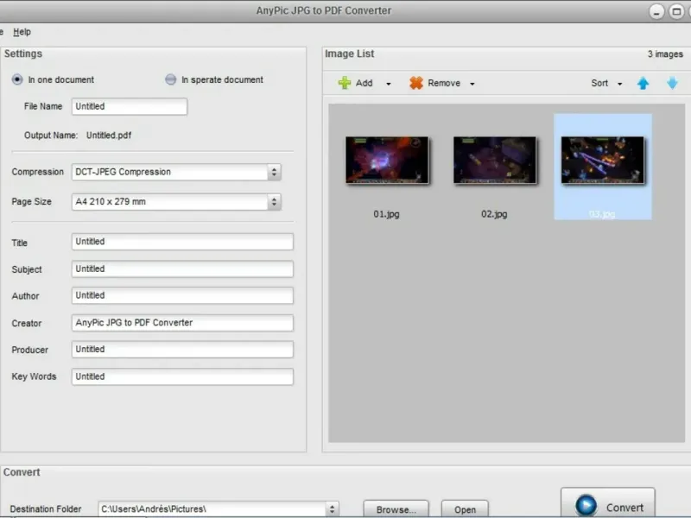691x518 pixels.
Task: Click the orange X Remove icon
Action: [x=416, y=83]
